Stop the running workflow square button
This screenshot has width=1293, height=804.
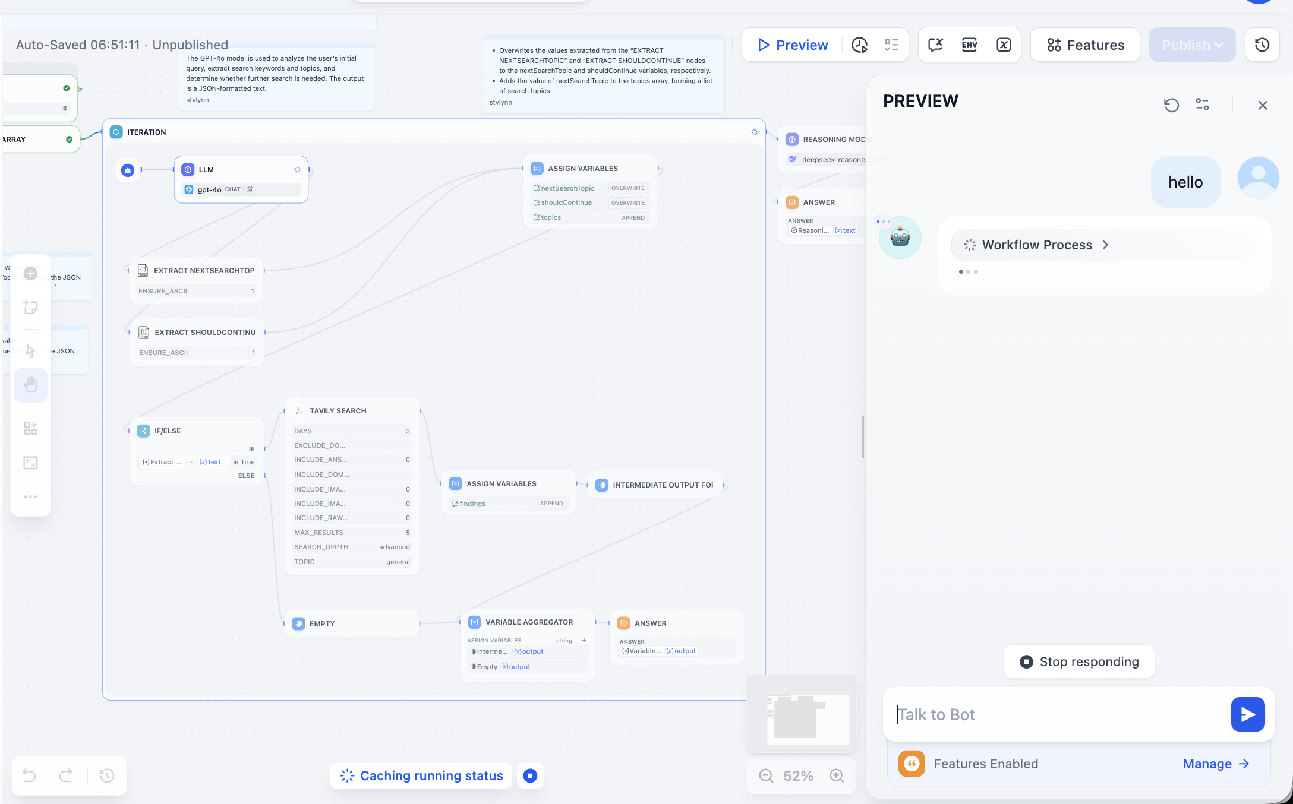coord(530,775)
